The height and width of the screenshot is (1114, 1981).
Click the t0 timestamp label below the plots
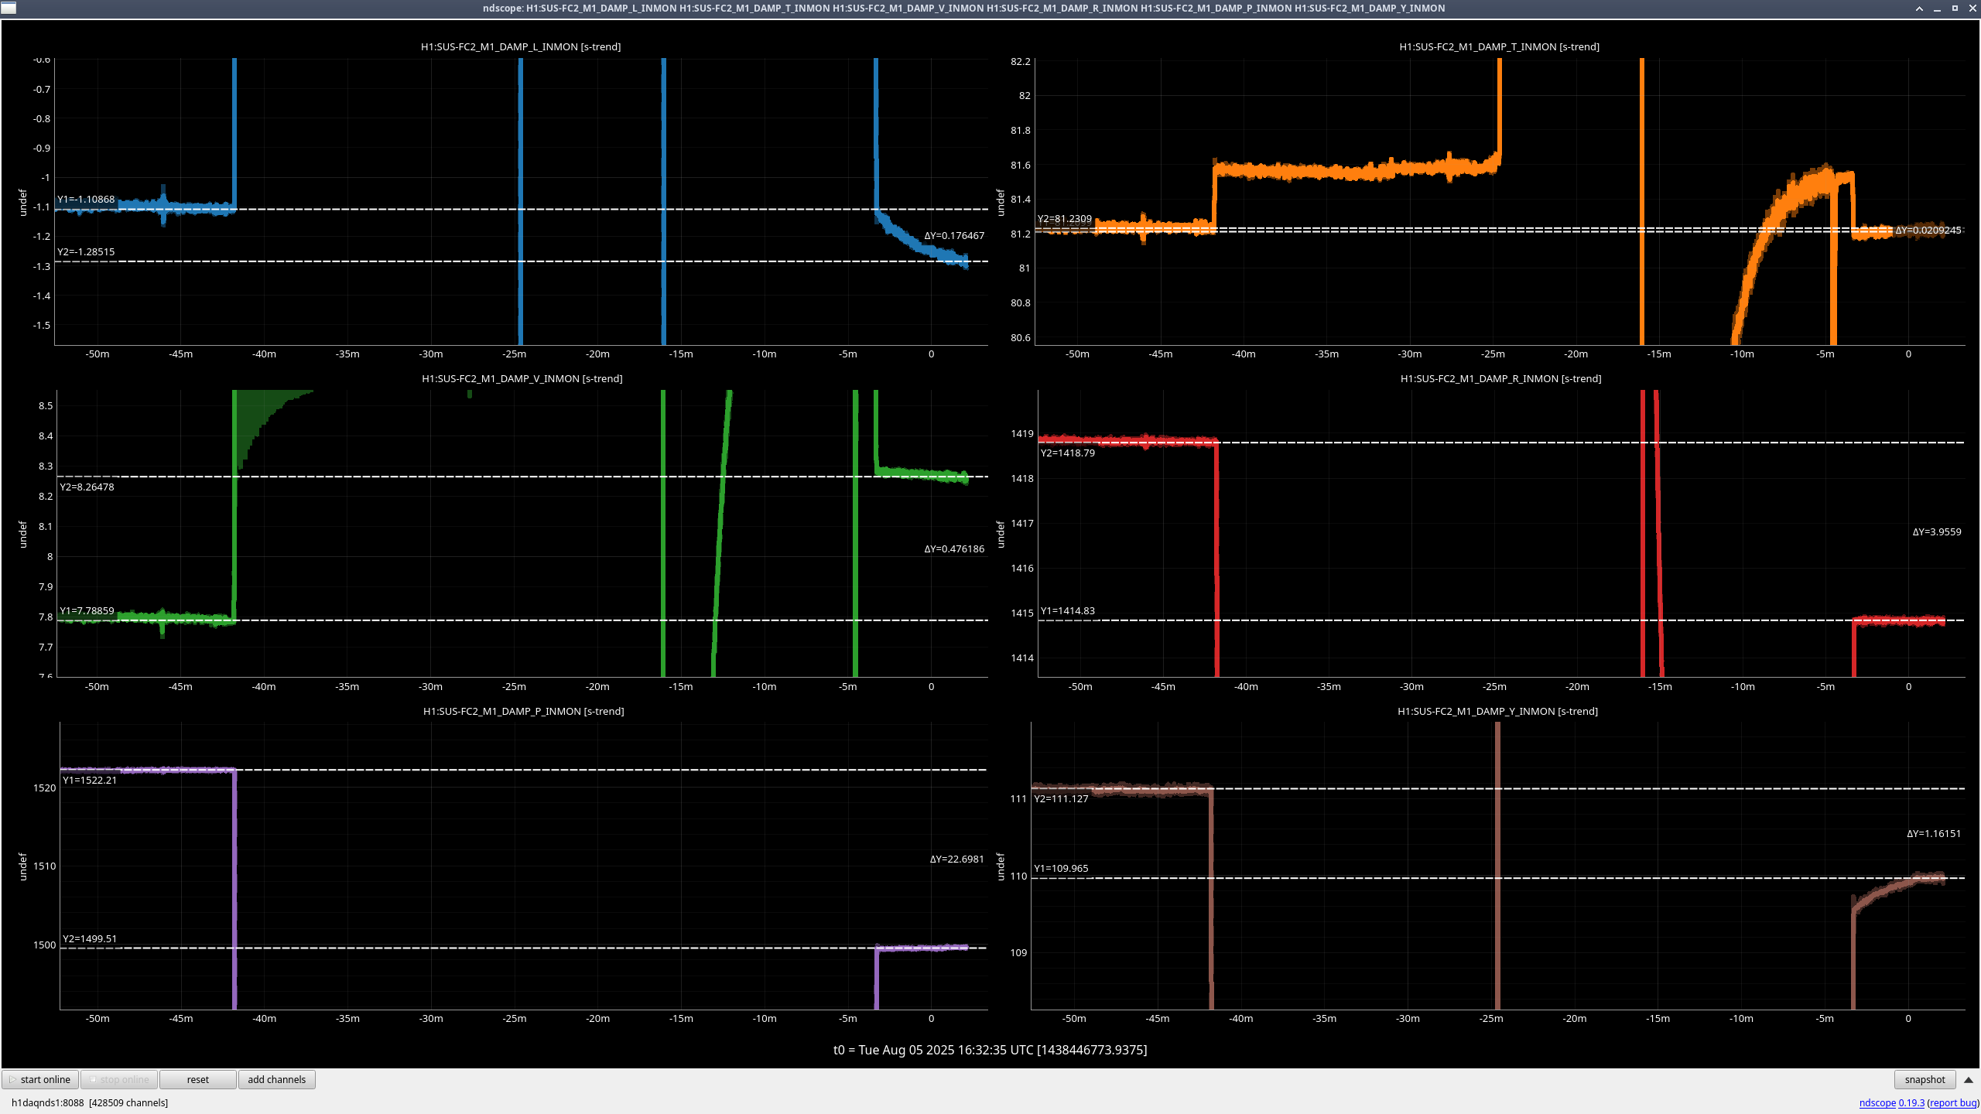tap(990, 1050)
